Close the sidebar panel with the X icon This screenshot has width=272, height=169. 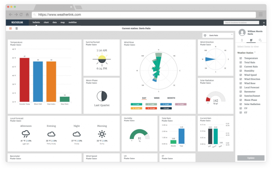(264, 23)
